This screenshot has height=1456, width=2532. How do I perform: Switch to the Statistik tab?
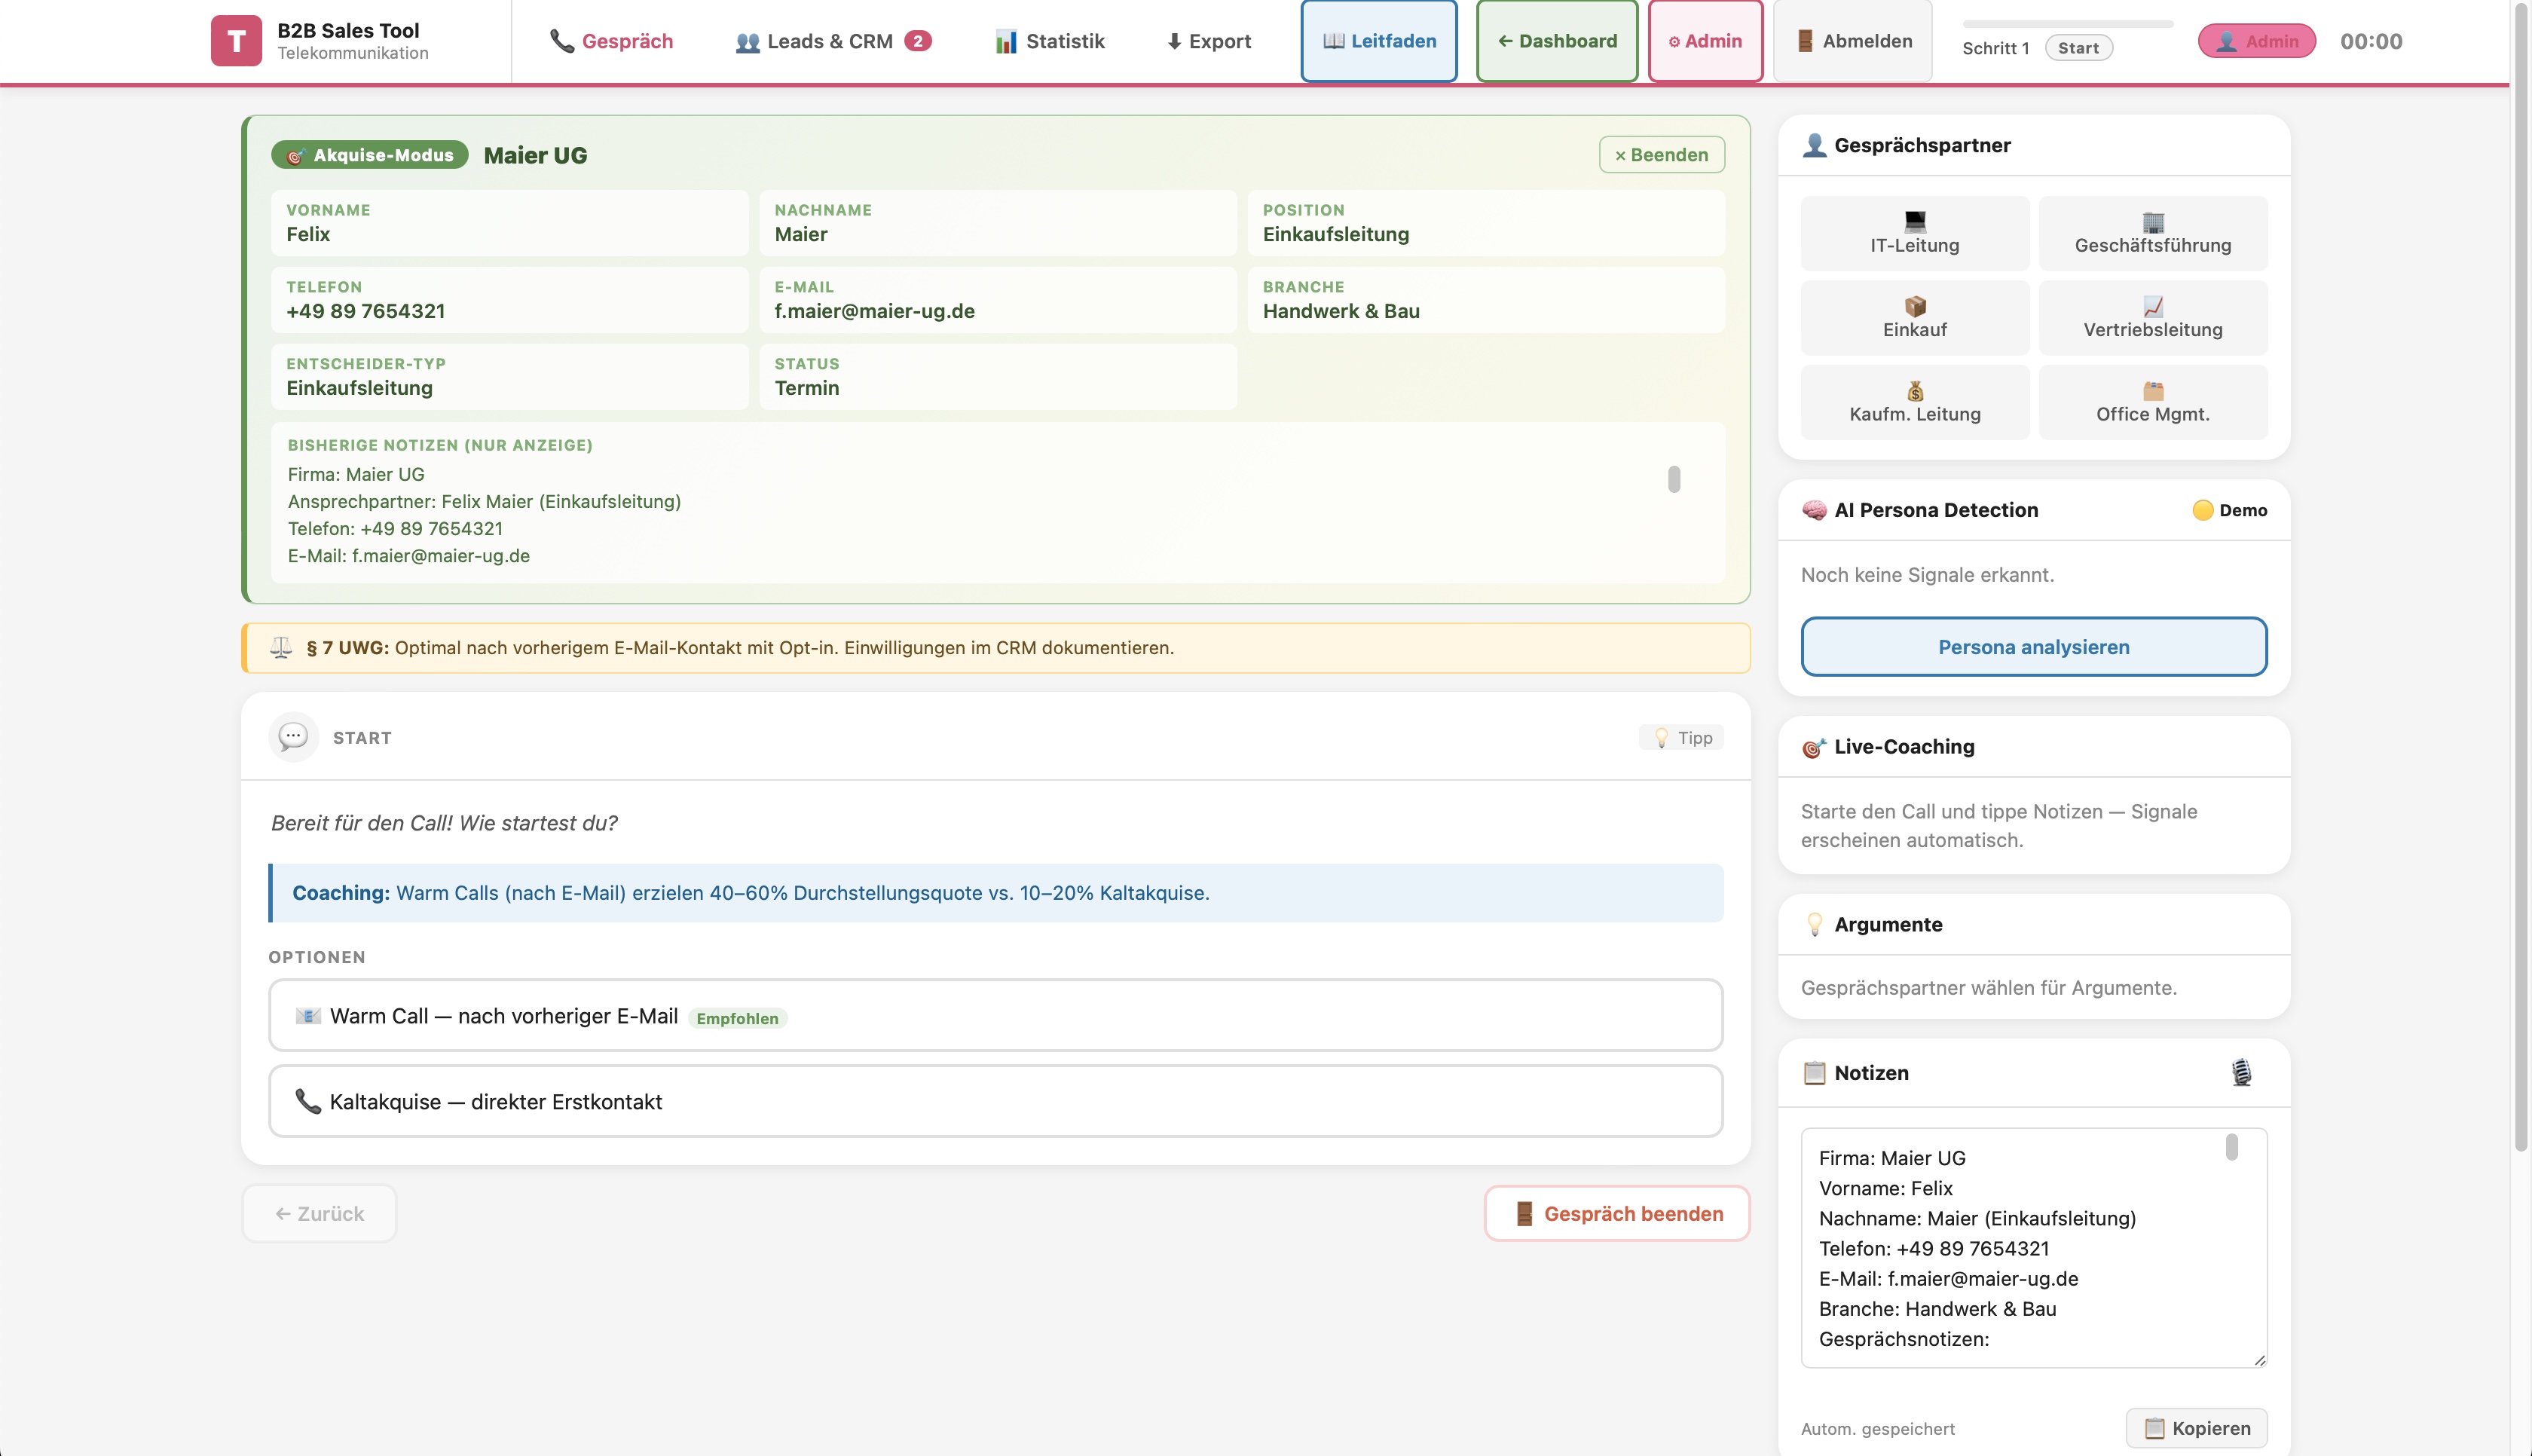coord(1050,41)
